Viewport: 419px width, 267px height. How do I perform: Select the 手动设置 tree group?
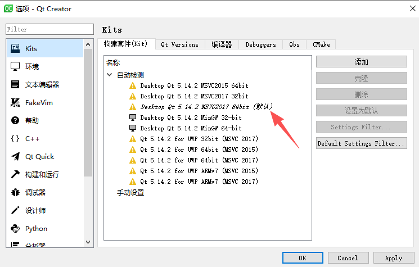coord(130,192)
